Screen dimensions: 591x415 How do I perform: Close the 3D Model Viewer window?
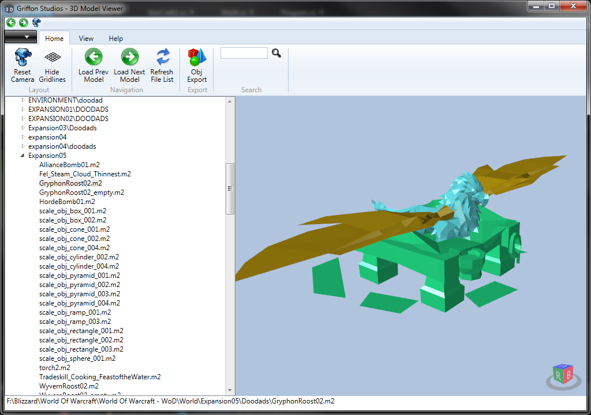click(573, 6)
